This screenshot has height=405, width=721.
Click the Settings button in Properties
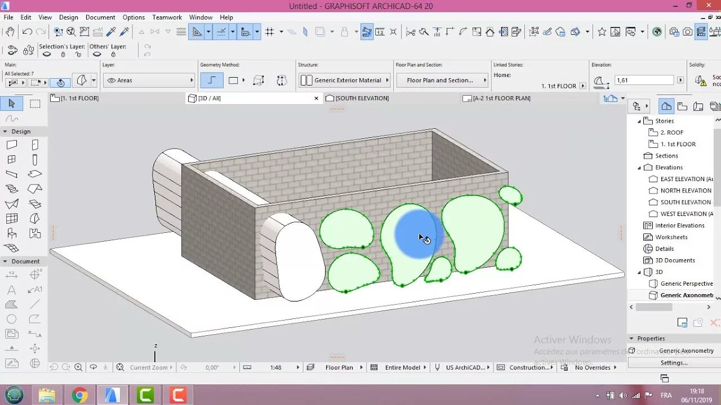[x=674, y=363]
